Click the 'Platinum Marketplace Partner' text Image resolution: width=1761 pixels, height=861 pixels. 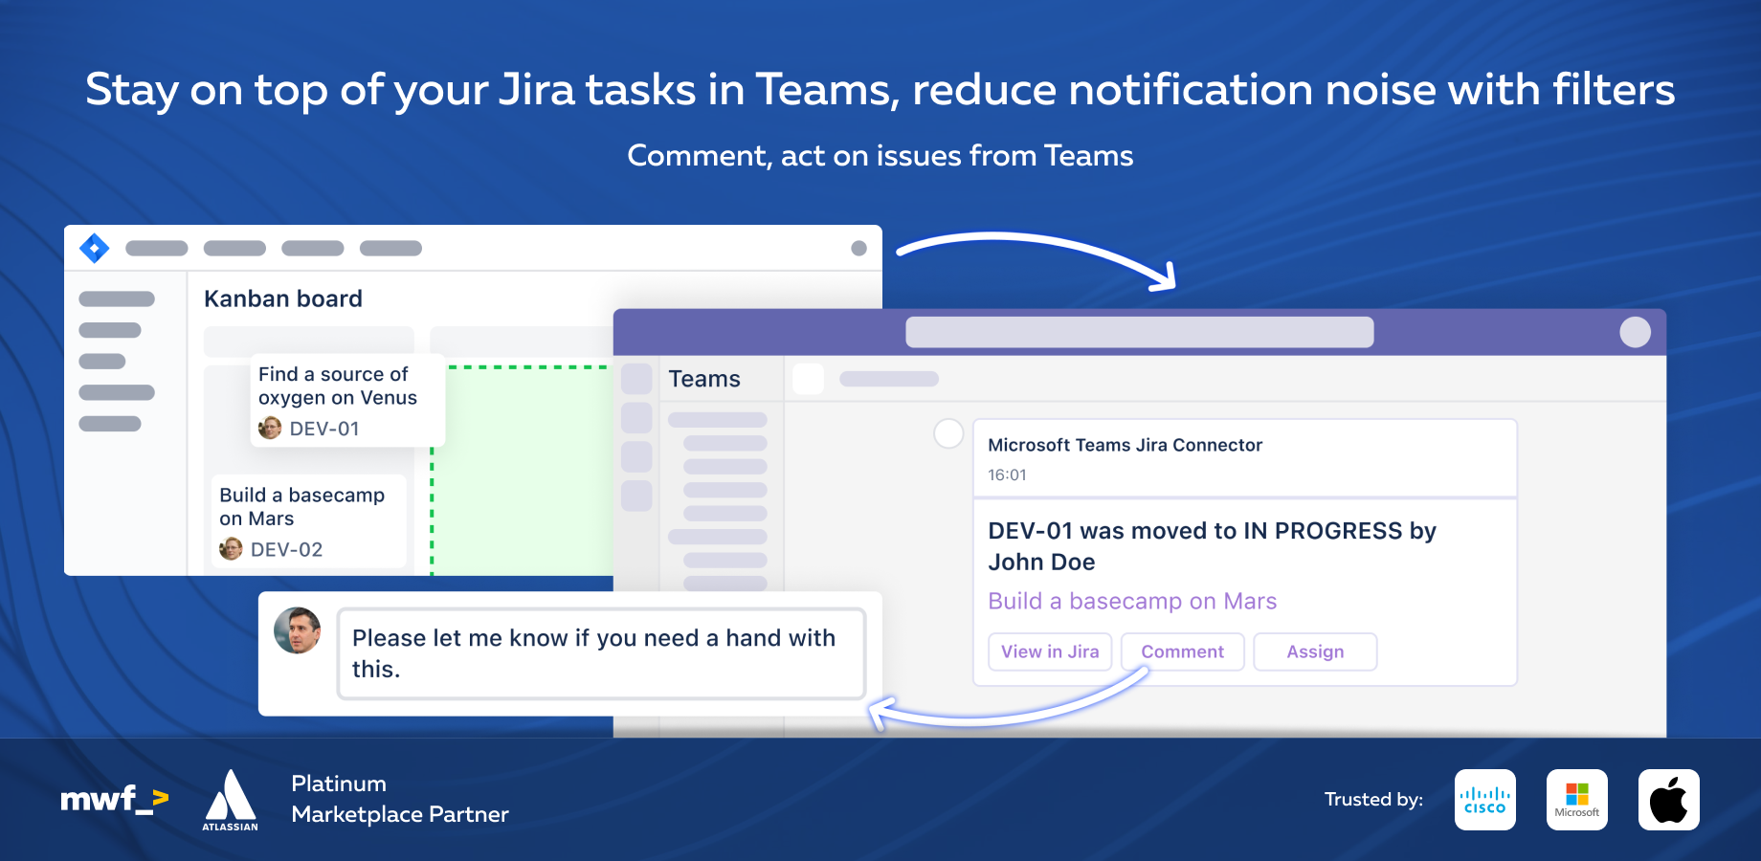tap(400, 799)
